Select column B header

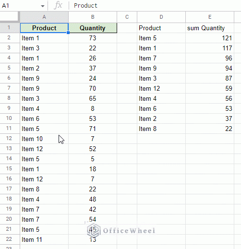click(93, 17)
